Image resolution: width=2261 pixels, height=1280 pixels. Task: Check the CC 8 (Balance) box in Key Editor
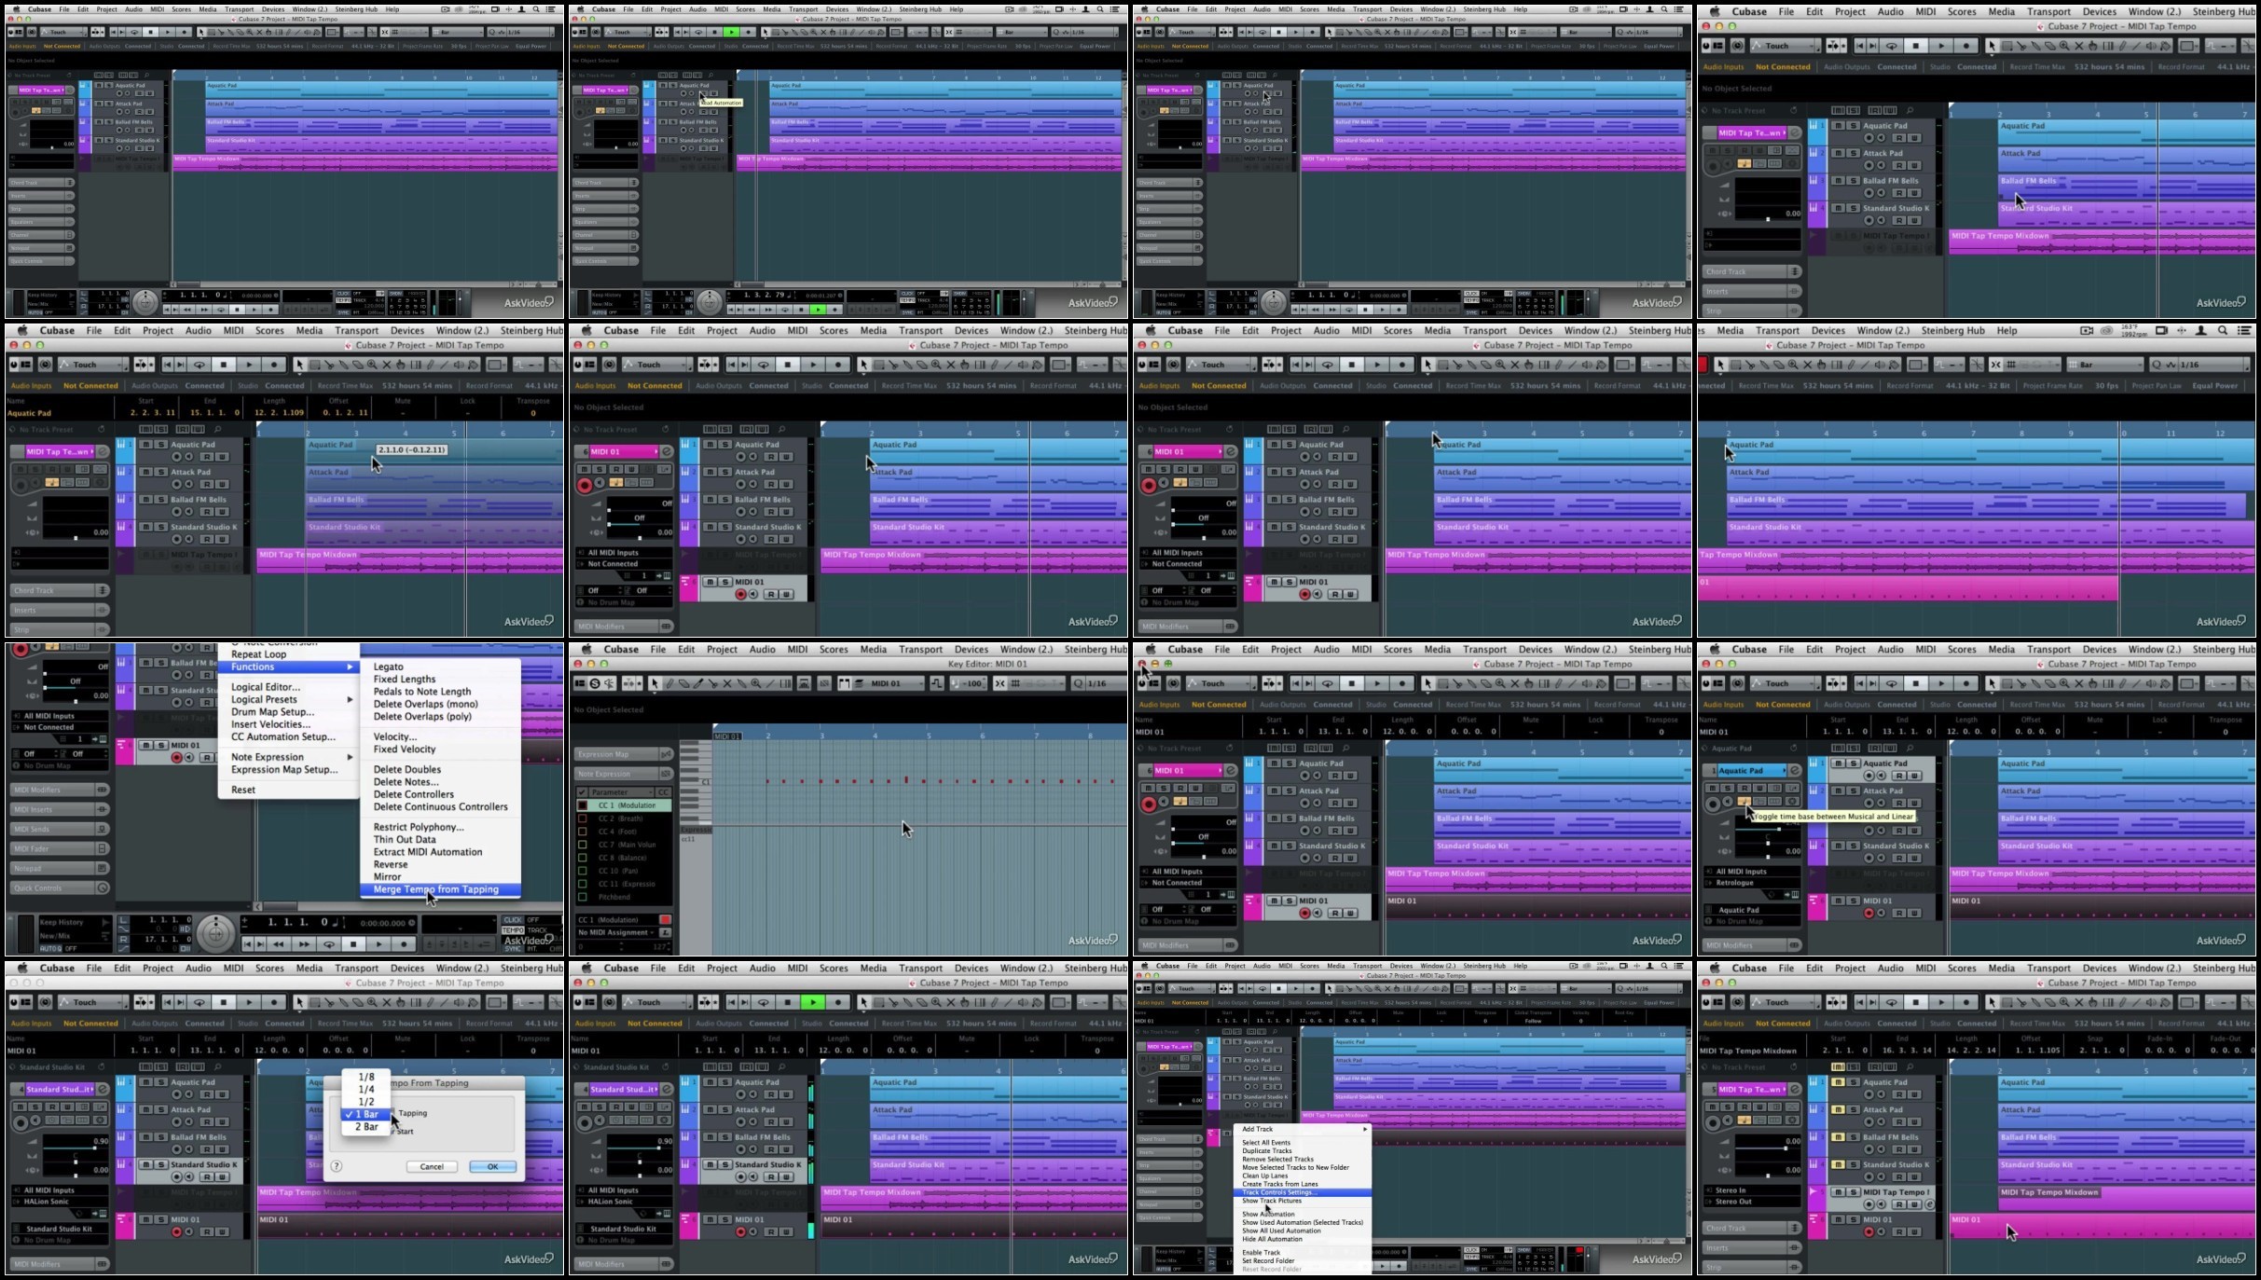[583, 858]
